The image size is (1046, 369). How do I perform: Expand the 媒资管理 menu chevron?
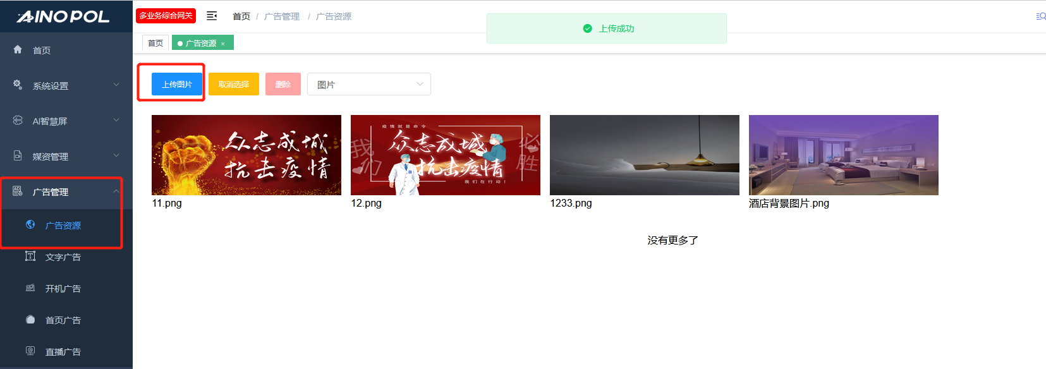click(x=116, y=155)
